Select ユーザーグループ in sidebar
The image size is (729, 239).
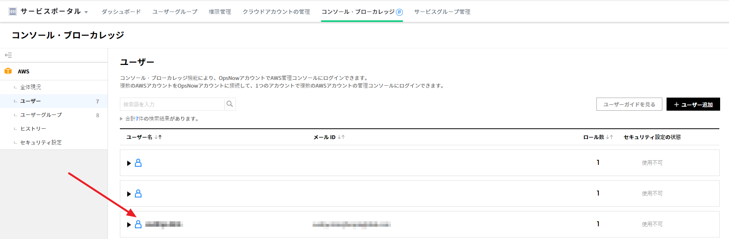pyautogui.click(x=41, y=115)
